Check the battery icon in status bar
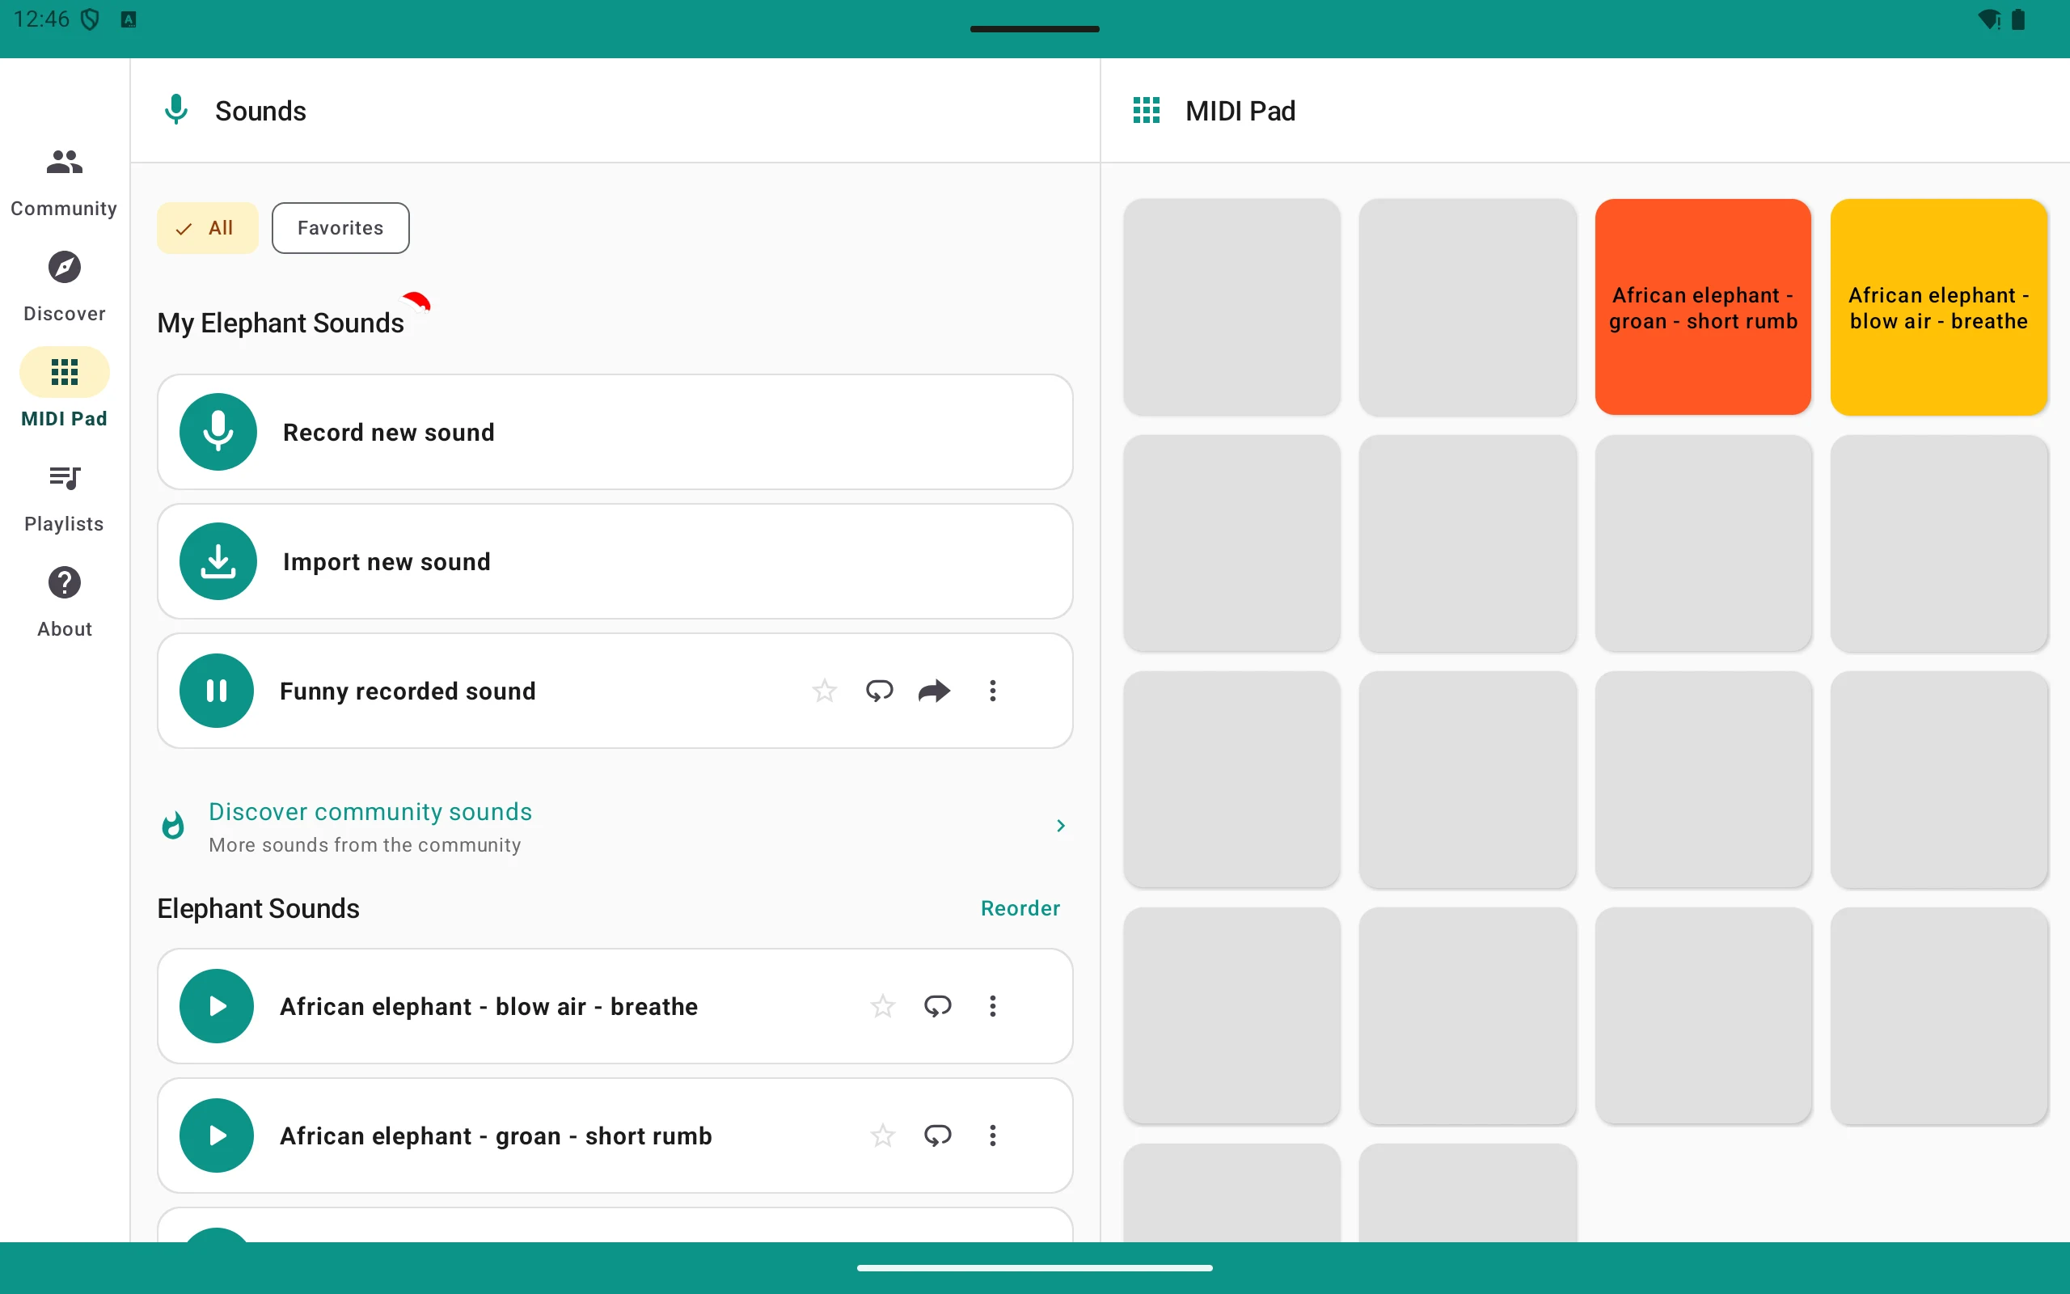This screenshot has width=2070, height=1294. pyautogui.click(x=2017, y=19)
